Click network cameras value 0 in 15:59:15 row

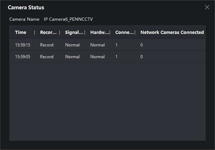pyautogui.click(x=142, y=45)
